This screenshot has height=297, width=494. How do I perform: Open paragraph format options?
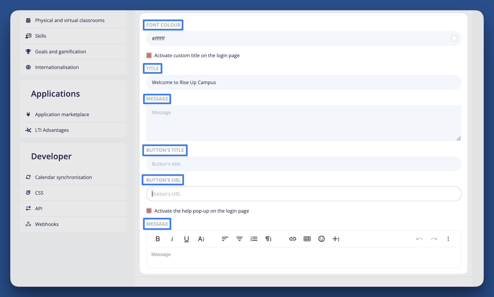click(268, 239)
